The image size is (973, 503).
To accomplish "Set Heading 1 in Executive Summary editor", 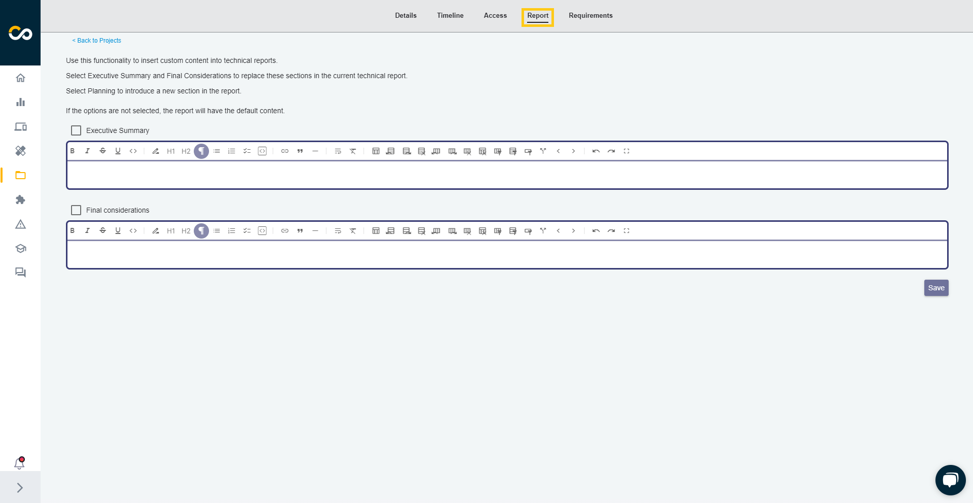I will (171, 151).
